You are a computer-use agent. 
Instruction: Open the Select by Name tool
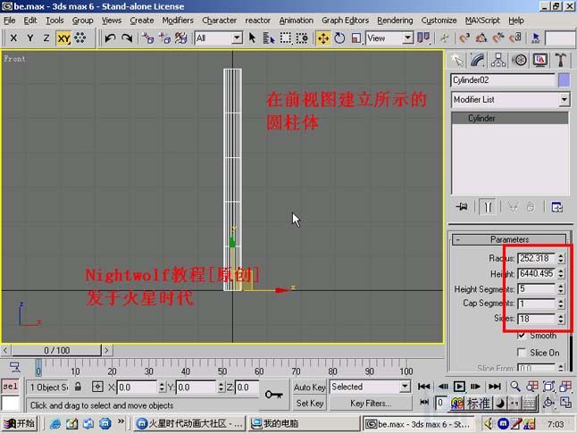coord(269,37)
